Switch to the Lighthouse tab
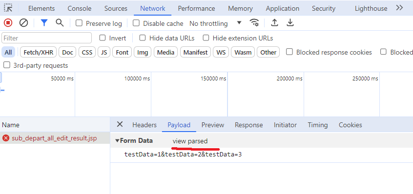The width and height of the screenshot is (413, 194). (x=371, y=8)
